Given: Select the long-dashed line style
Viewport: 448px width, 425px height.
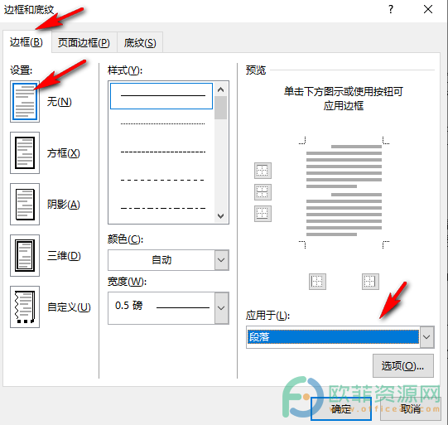Looking at the screenshot, I should pyautogui.click(x=163, y=180).
